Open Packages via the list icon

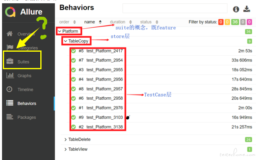10,117
